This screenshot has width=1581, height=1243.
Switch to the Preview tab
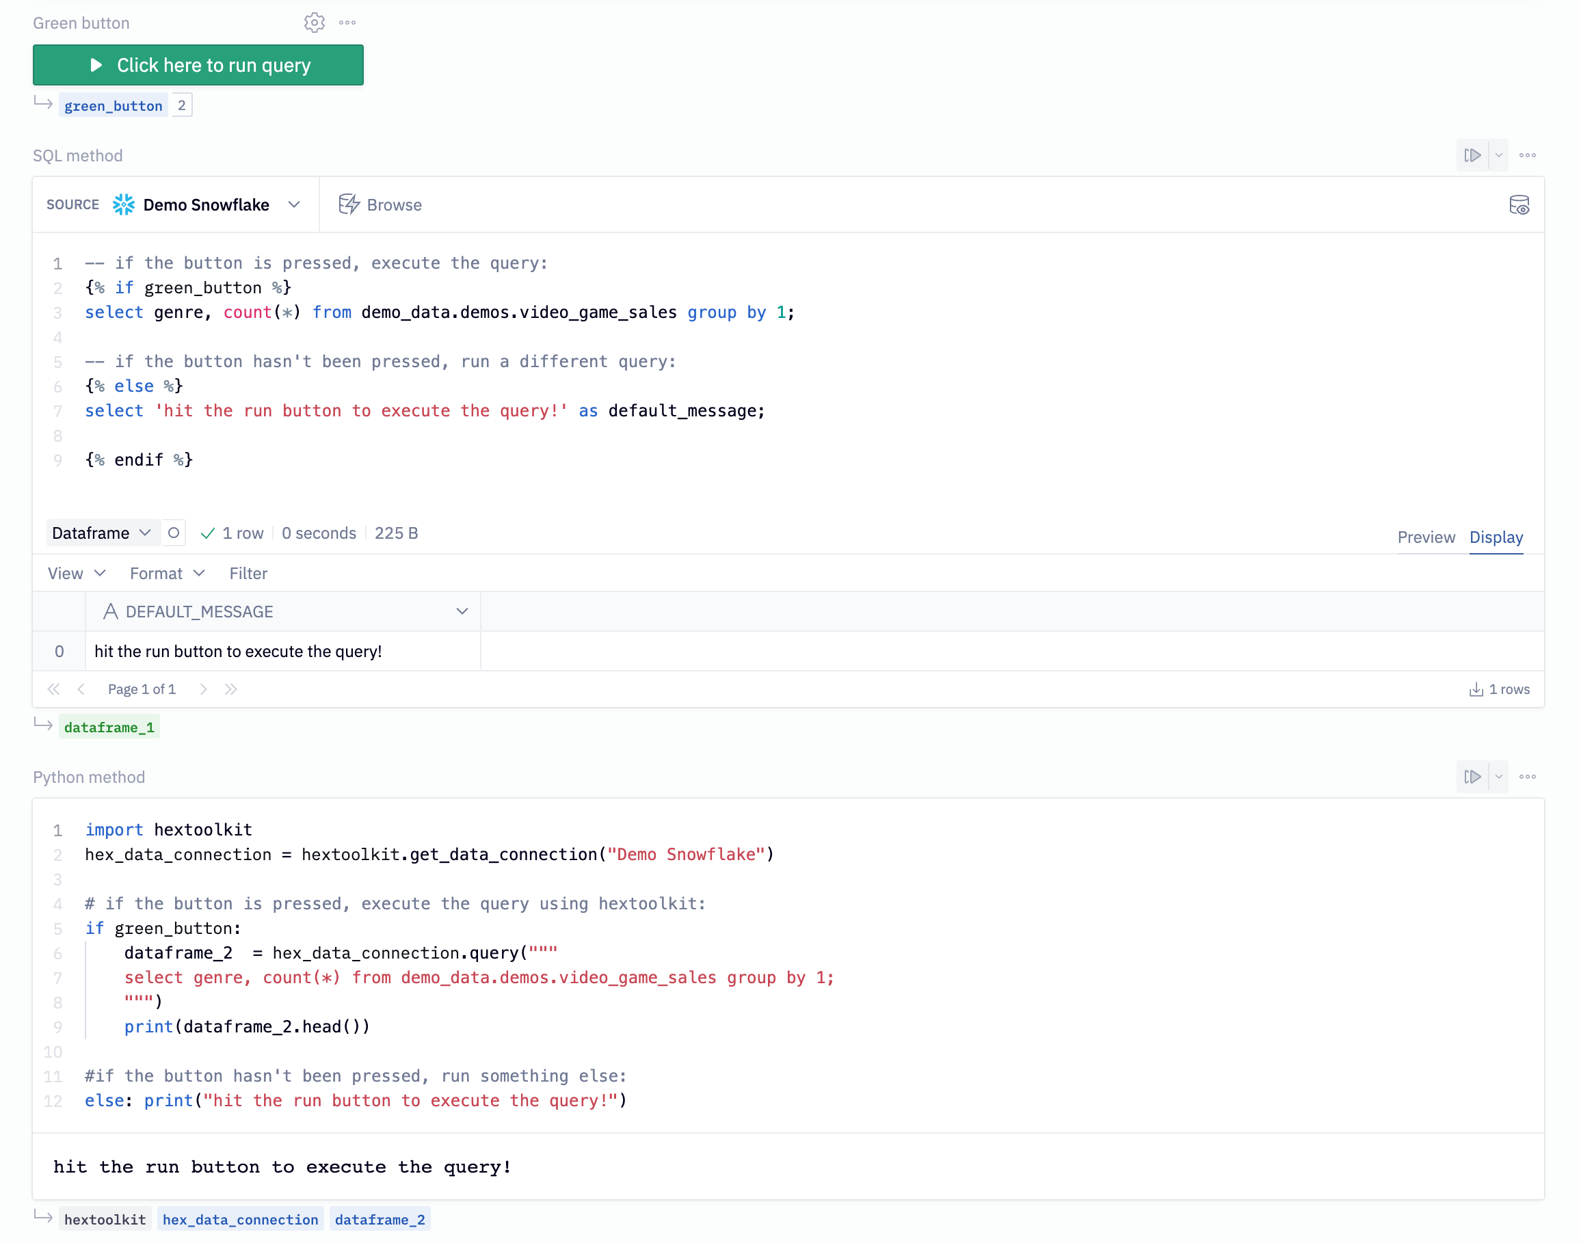pos(1425,537)
